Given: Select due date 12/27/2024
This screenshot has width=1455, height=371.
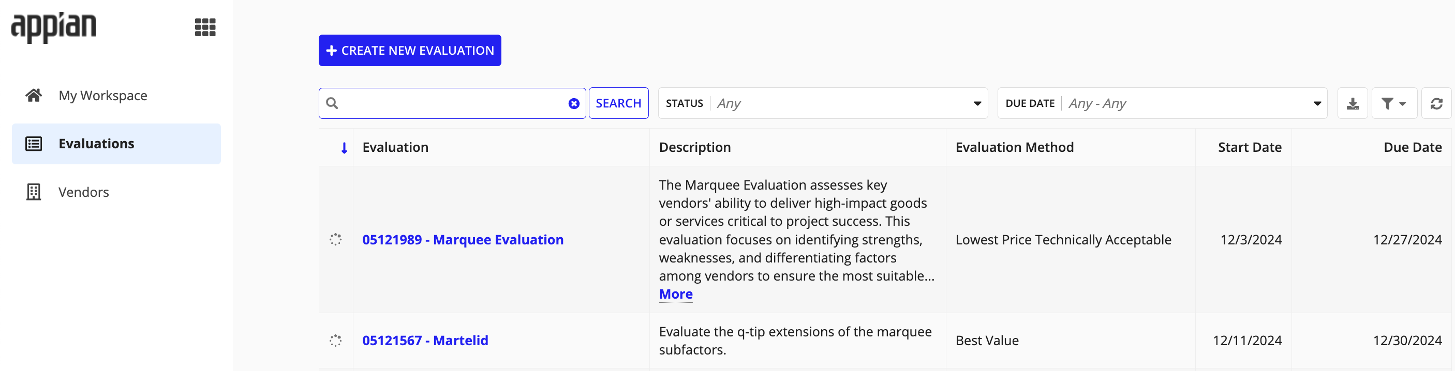Looking at the screenshot, I should tap(1407, 240).
